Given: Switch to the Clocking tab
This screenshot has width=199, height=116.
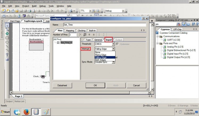Looking at the screenshot, I should [81, 30].
